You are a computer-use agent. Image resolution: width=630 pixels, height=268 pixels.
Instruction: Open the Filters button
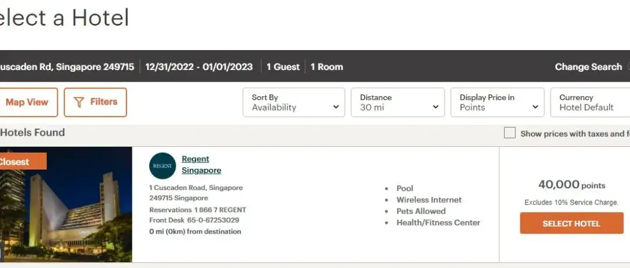96,102
